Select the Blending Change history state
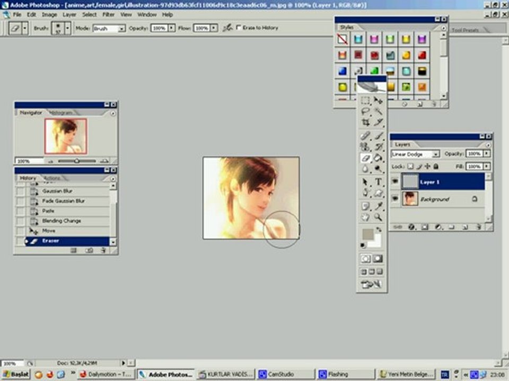509x381 pixels. [63, 221]
